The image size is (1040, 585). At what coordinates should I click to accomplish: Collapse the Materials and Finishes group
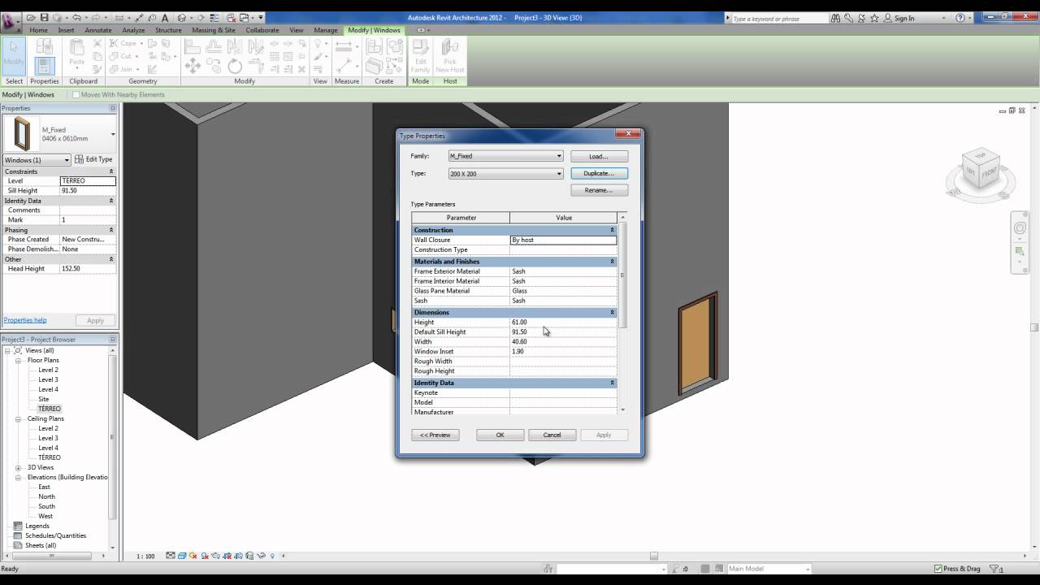pos(613,262)
